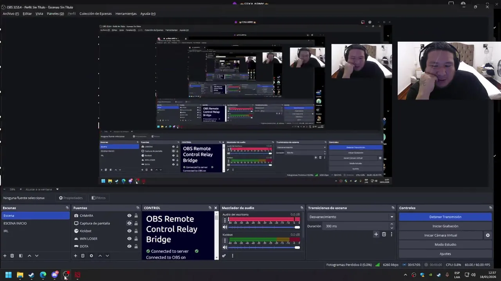Open the Paneles menu

pyautogui.click(x=55, y=14)
